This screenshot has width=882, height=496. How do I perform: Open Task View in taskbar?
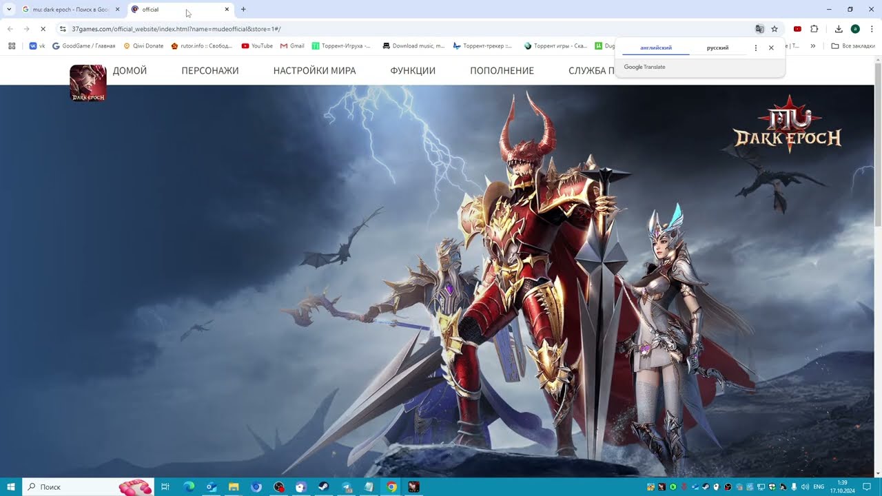tap(165, 487)
